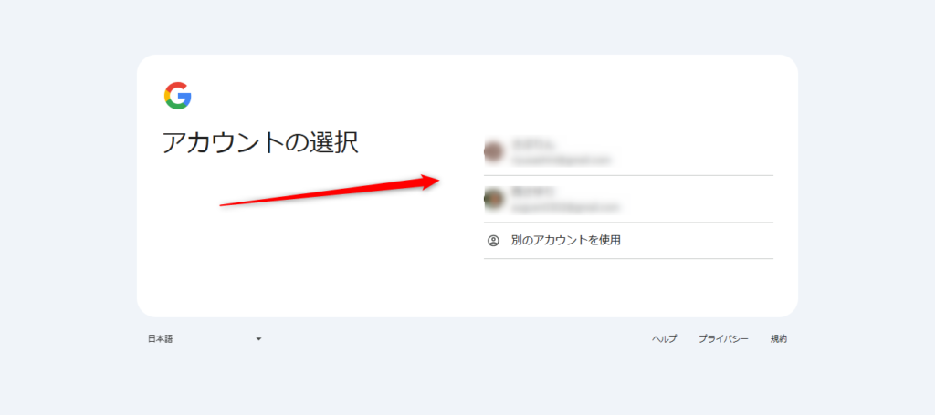
Task: Select the second account's blurred email address
Action: 565,207
